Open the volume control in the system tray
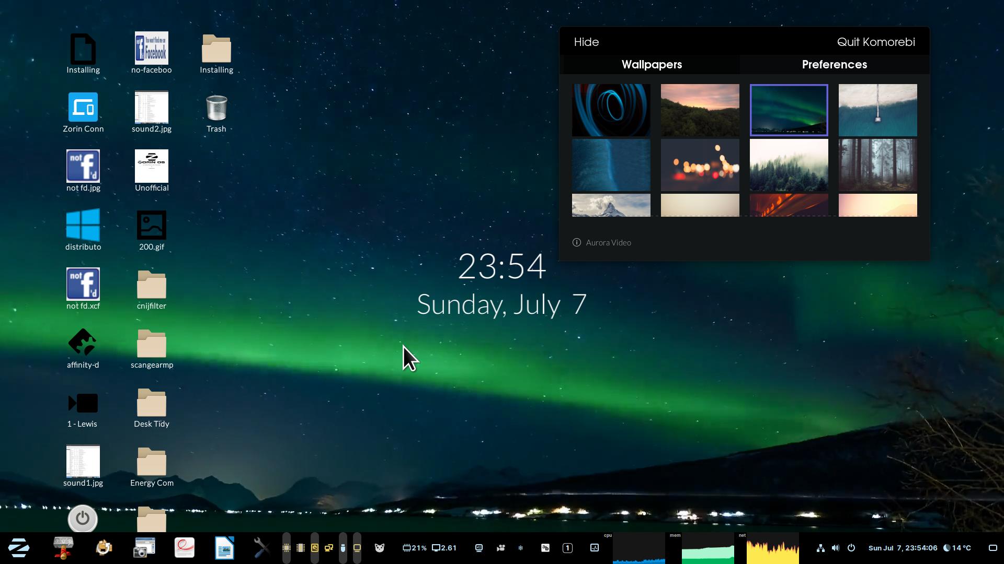The width and height of the screenshot is (1004, 564). (835, 548)
